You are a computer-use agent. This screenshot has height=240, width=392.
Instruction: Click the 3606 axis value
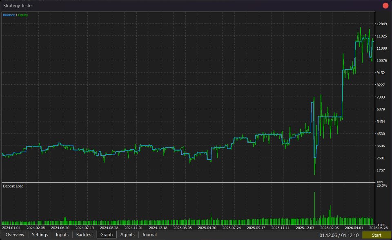click(x=381, y=146)
